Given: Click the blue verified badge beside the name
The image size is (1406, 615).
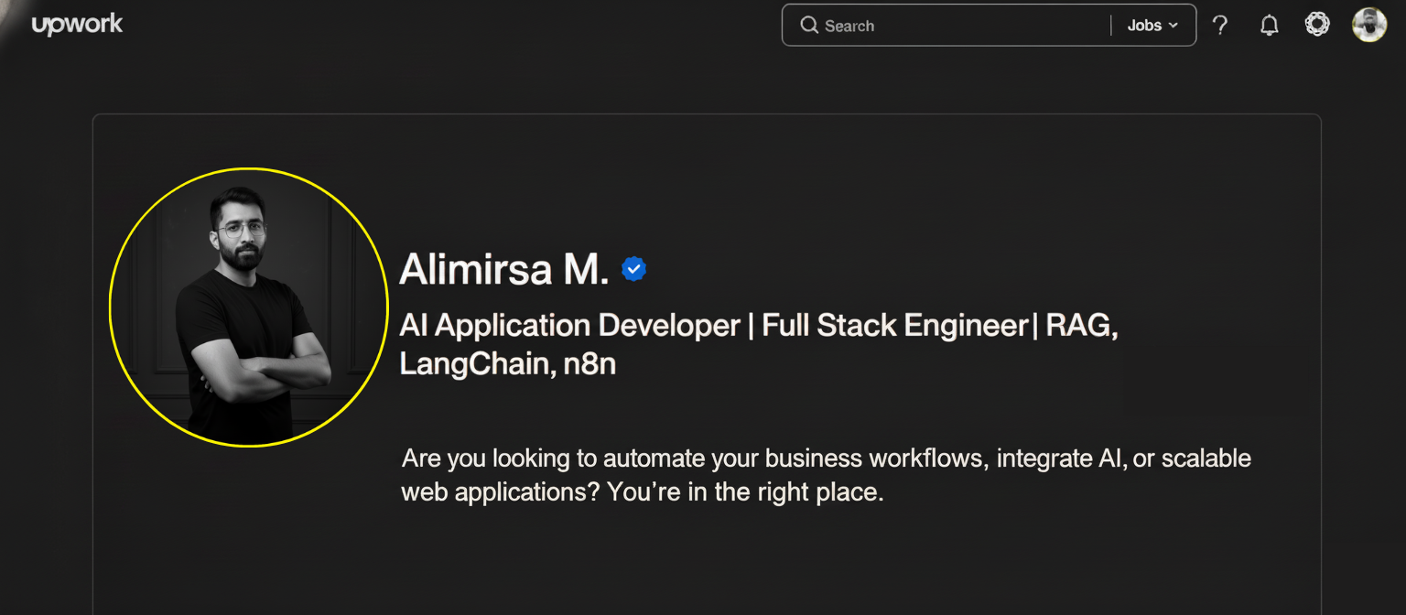Looking at the screenshot, I should (633, 269).
